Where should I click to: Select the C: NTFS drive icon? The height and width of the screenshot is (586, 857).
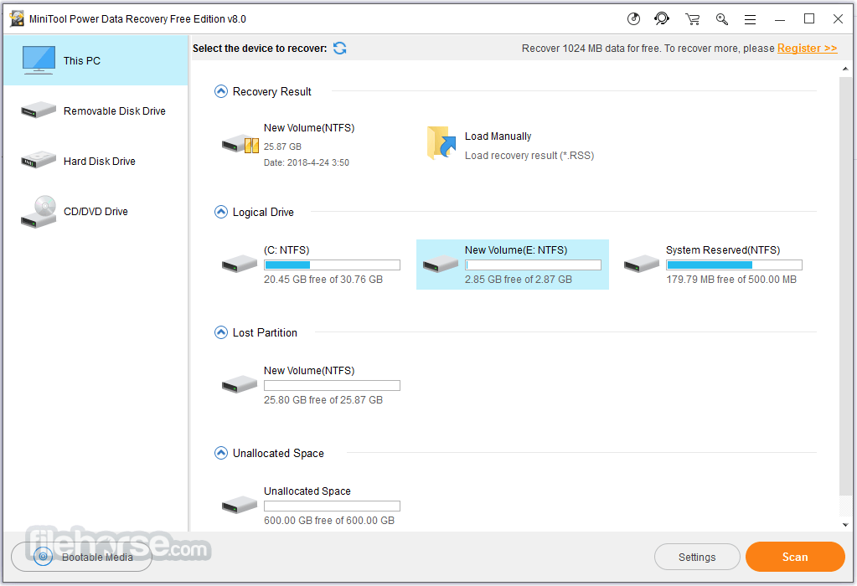pos(240,264)
